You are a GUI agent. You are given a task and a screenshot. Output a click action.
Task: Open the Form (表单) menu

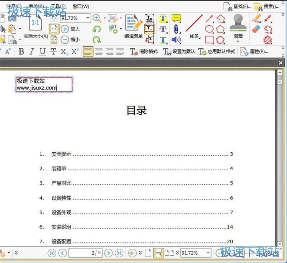pos(36,7)
